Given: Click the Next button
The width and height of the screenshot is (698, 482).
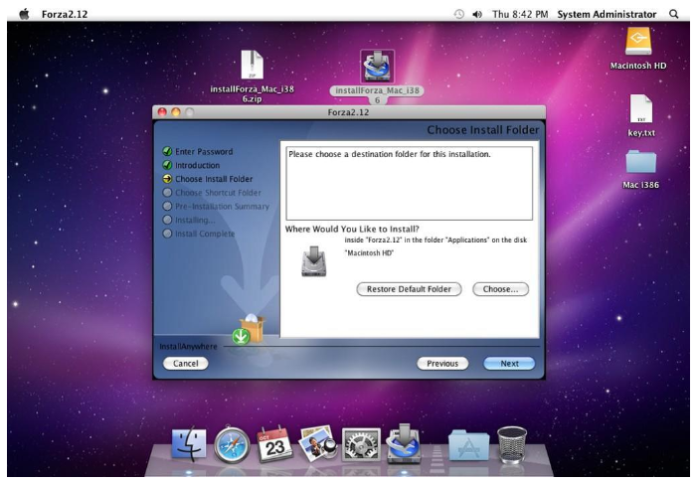Looking at the screenshot, I should click(509, 363).
